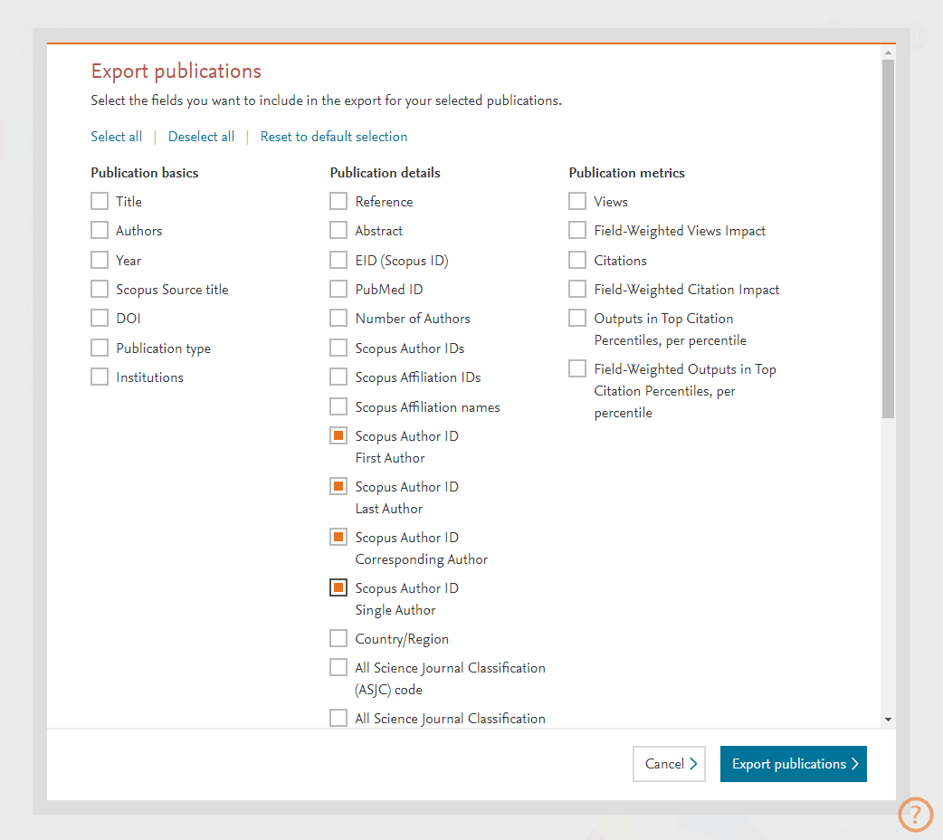Click the Publication basics heading

point(144,173)
